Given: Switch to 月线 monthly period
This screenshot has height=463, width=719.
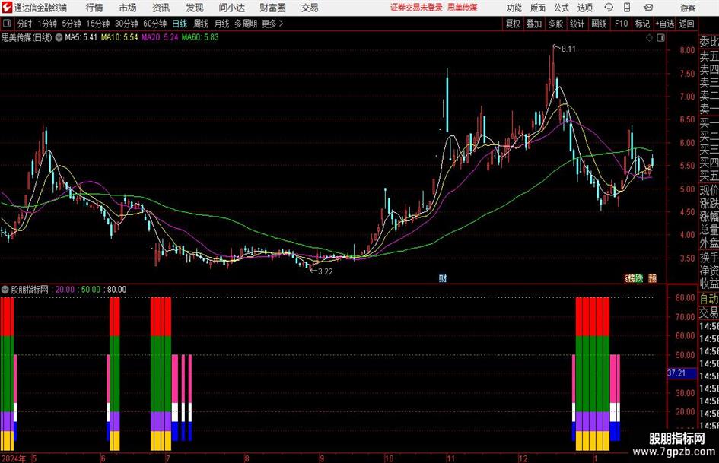Looking at the screenshot, I should tap(222, 24).
